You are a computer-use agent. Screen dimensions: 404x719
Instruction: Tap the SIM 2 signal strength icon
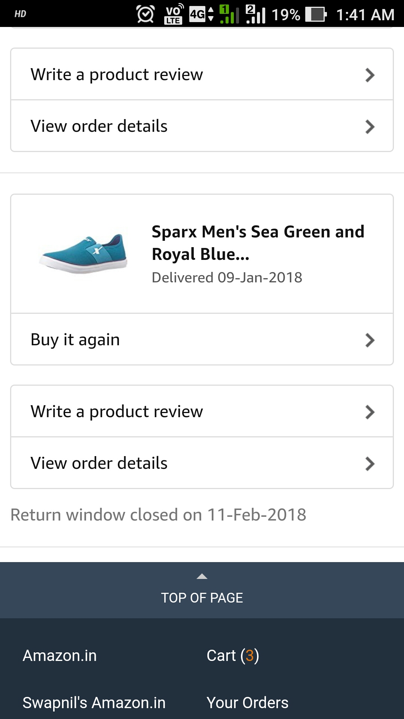point(256,14)
